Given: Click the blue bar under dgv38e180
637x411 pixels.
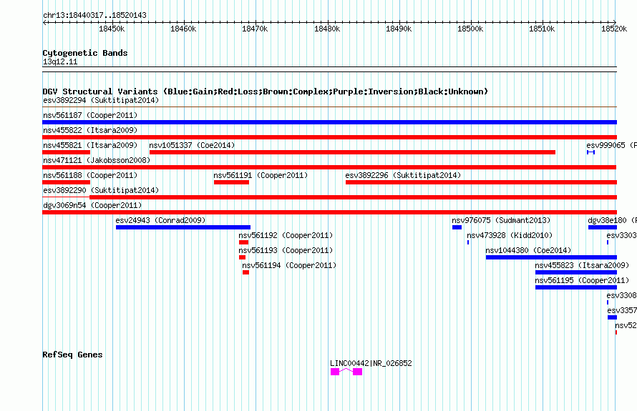Looking at the screenshot, I should (603, 227).
